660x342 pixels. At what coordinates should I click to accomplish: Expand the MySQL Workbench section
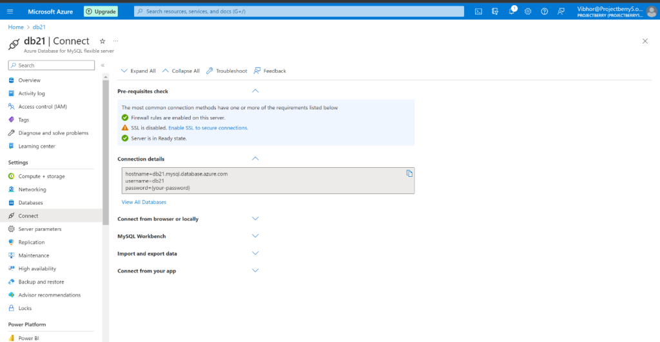point(255,236)
